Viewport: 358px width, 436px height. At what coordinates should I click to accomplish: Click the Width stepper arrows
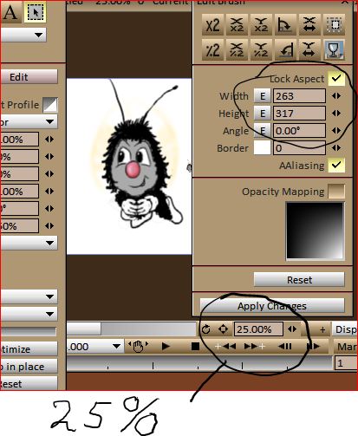tap(336, 96)
